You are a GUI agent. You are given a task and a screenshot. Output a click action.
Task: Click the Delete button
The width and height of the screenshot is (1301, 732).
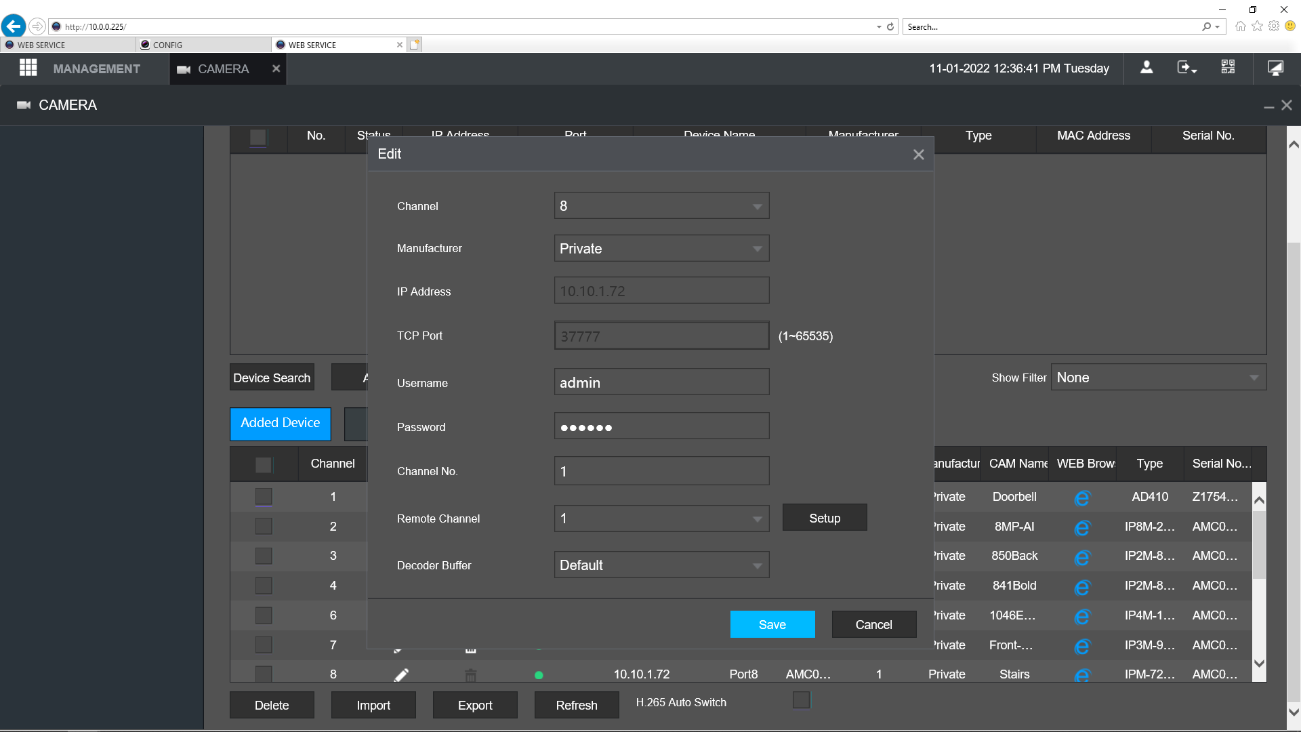pyautogui.click(x=272, y=705)
